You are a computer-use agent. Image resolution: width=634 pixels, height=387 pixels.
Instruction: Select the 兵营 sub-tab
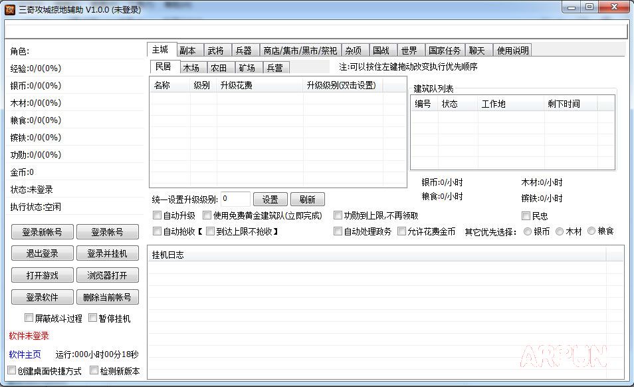coord(274,68)
